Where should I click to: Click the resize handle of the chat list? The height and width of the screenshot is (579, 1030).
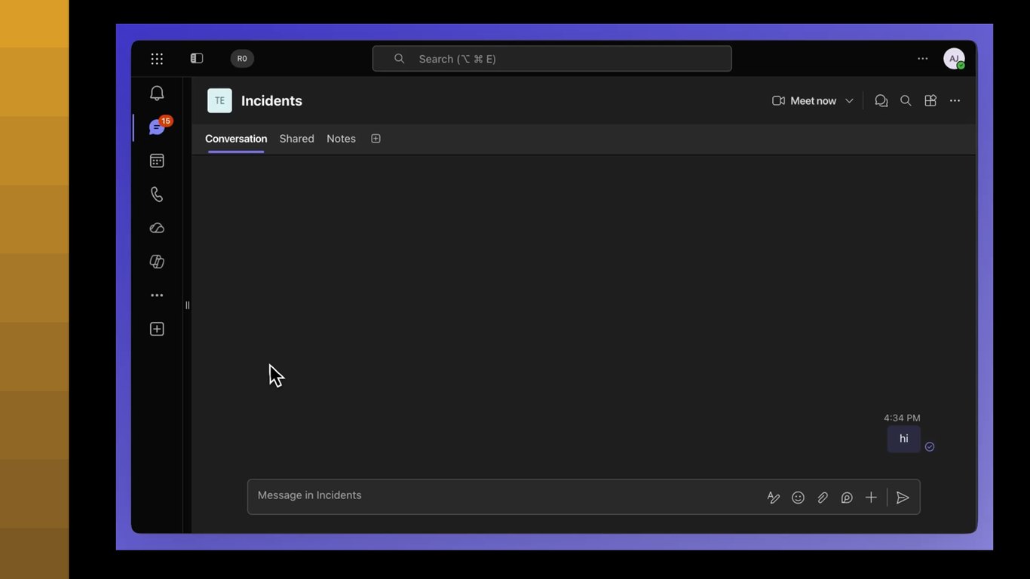tap(187, 305)
